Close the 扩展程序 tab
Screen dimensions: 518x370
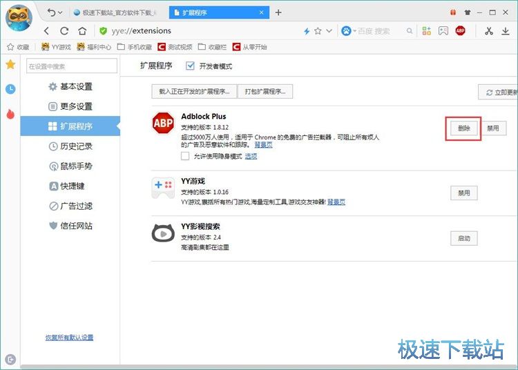pos(261,12)
